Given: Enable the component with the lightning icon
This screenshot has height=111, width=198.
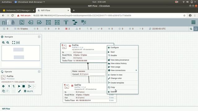Looking at the screenshot, I should click(9, 86).
